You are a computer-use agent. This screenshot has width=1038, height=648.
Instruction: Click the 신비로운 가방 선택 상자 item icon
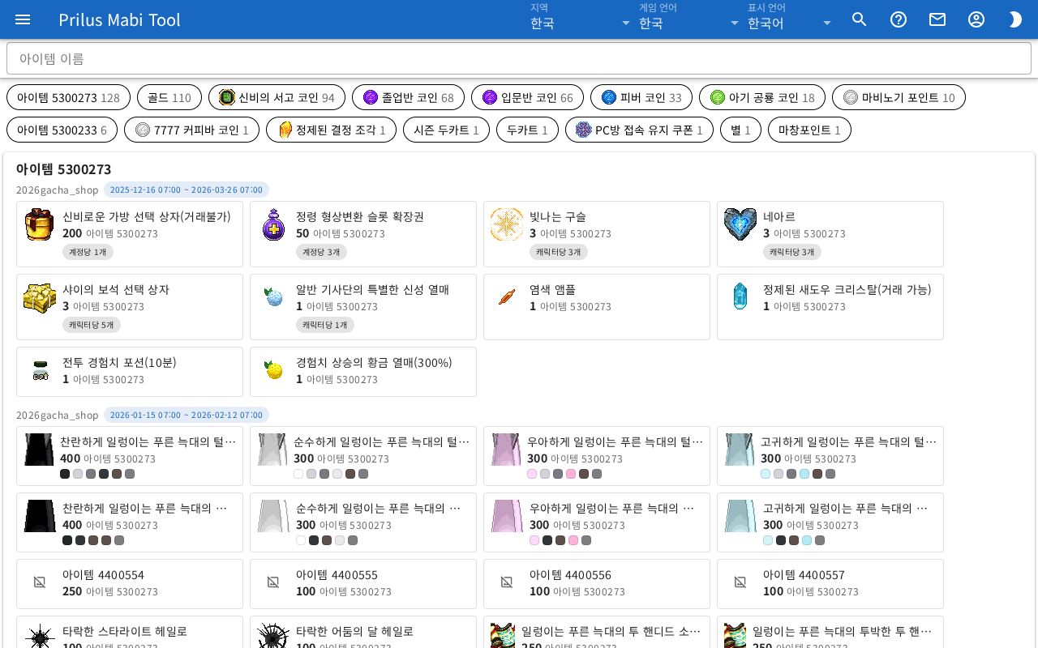tap(39, 224)
